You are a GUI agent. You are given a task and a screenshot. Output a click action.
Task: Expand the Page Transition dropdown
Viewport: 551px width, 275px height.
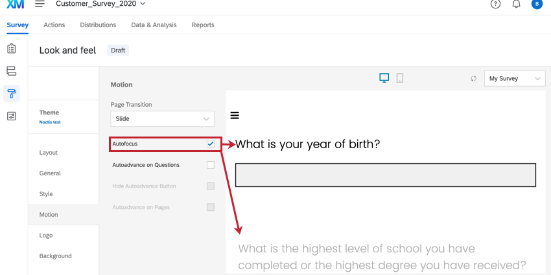162,119
